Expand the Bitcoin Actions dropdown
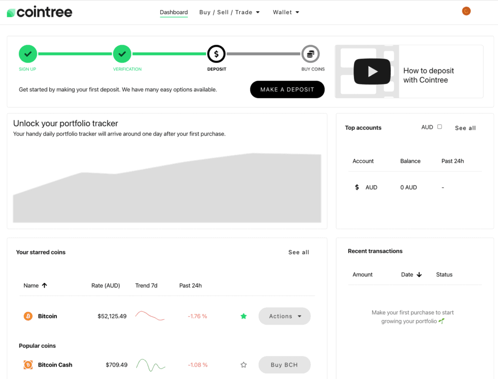 [285, 316]
